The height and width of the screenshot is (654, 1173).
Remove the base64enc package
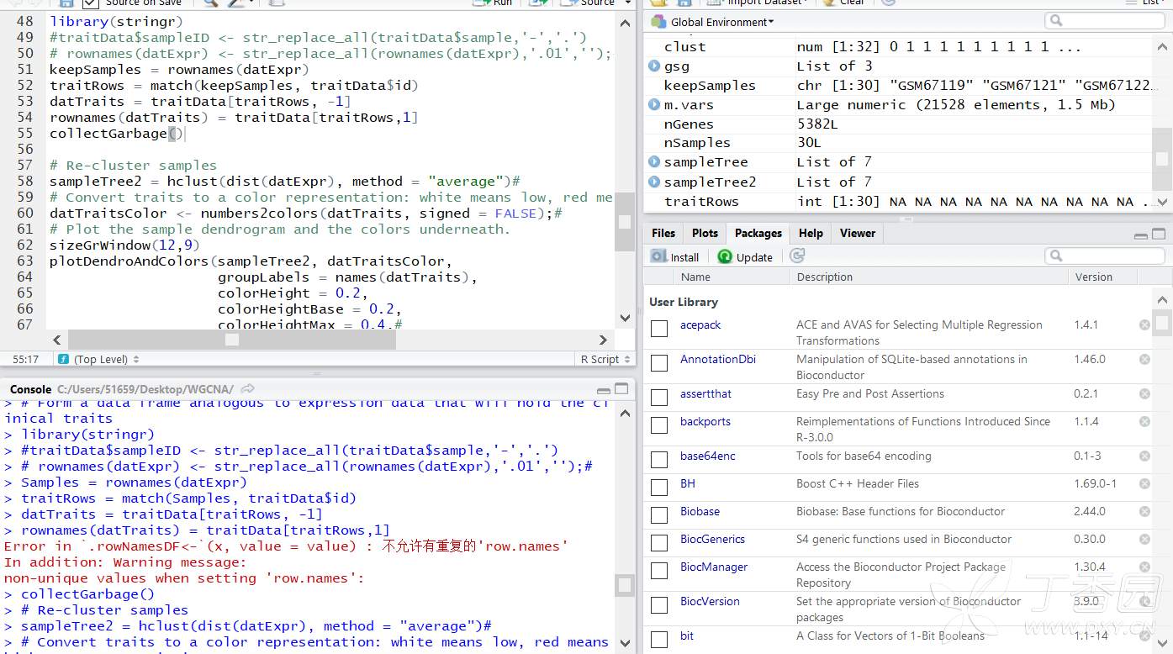coord(1144,456)
